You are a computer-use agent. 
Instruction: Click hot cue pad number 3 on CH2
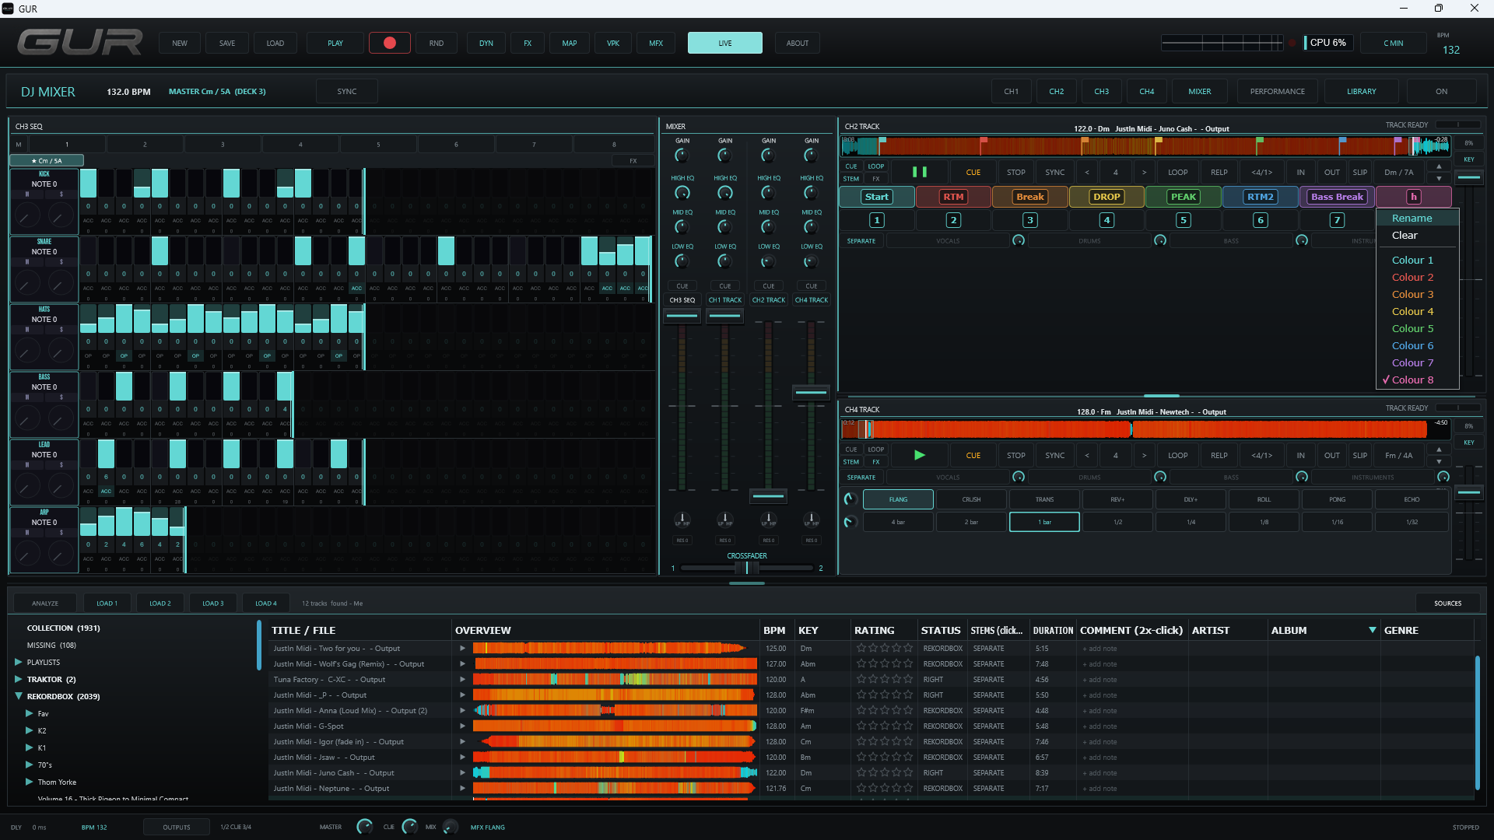click(x=1030, y=220)
